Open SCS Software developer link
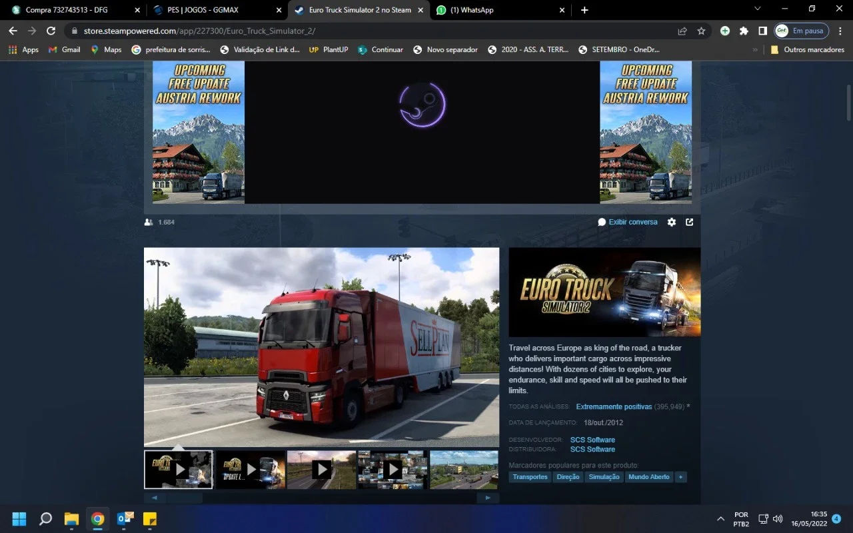The height and width of the screenshot is (533, 853). point(592,440)
